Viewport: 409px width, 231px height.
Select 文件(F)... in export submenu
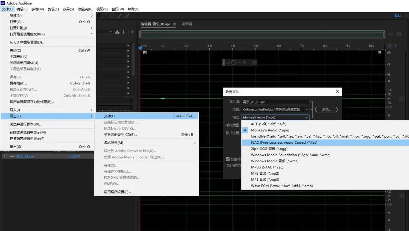147,116
